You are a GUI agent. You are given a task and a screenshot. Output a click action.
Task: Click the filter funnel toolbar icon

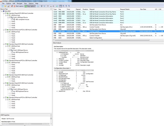[44, 6]
